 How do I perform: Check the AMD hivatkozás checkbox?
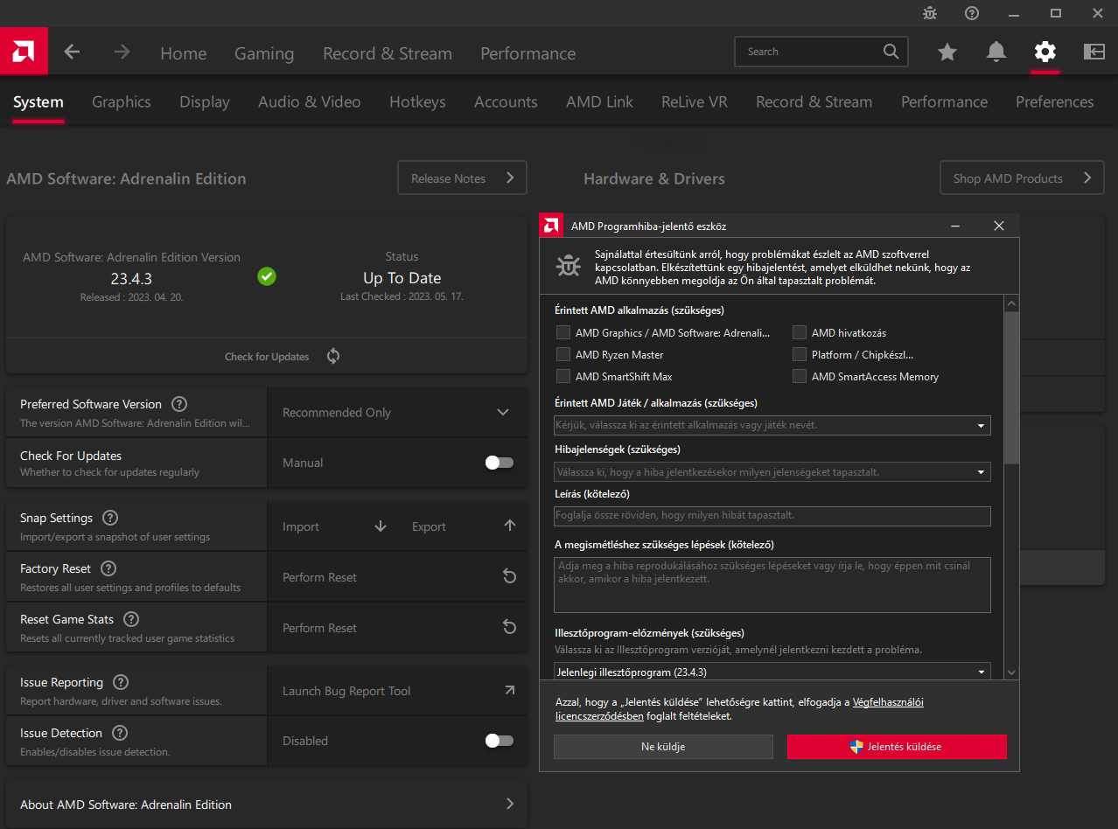800,332
